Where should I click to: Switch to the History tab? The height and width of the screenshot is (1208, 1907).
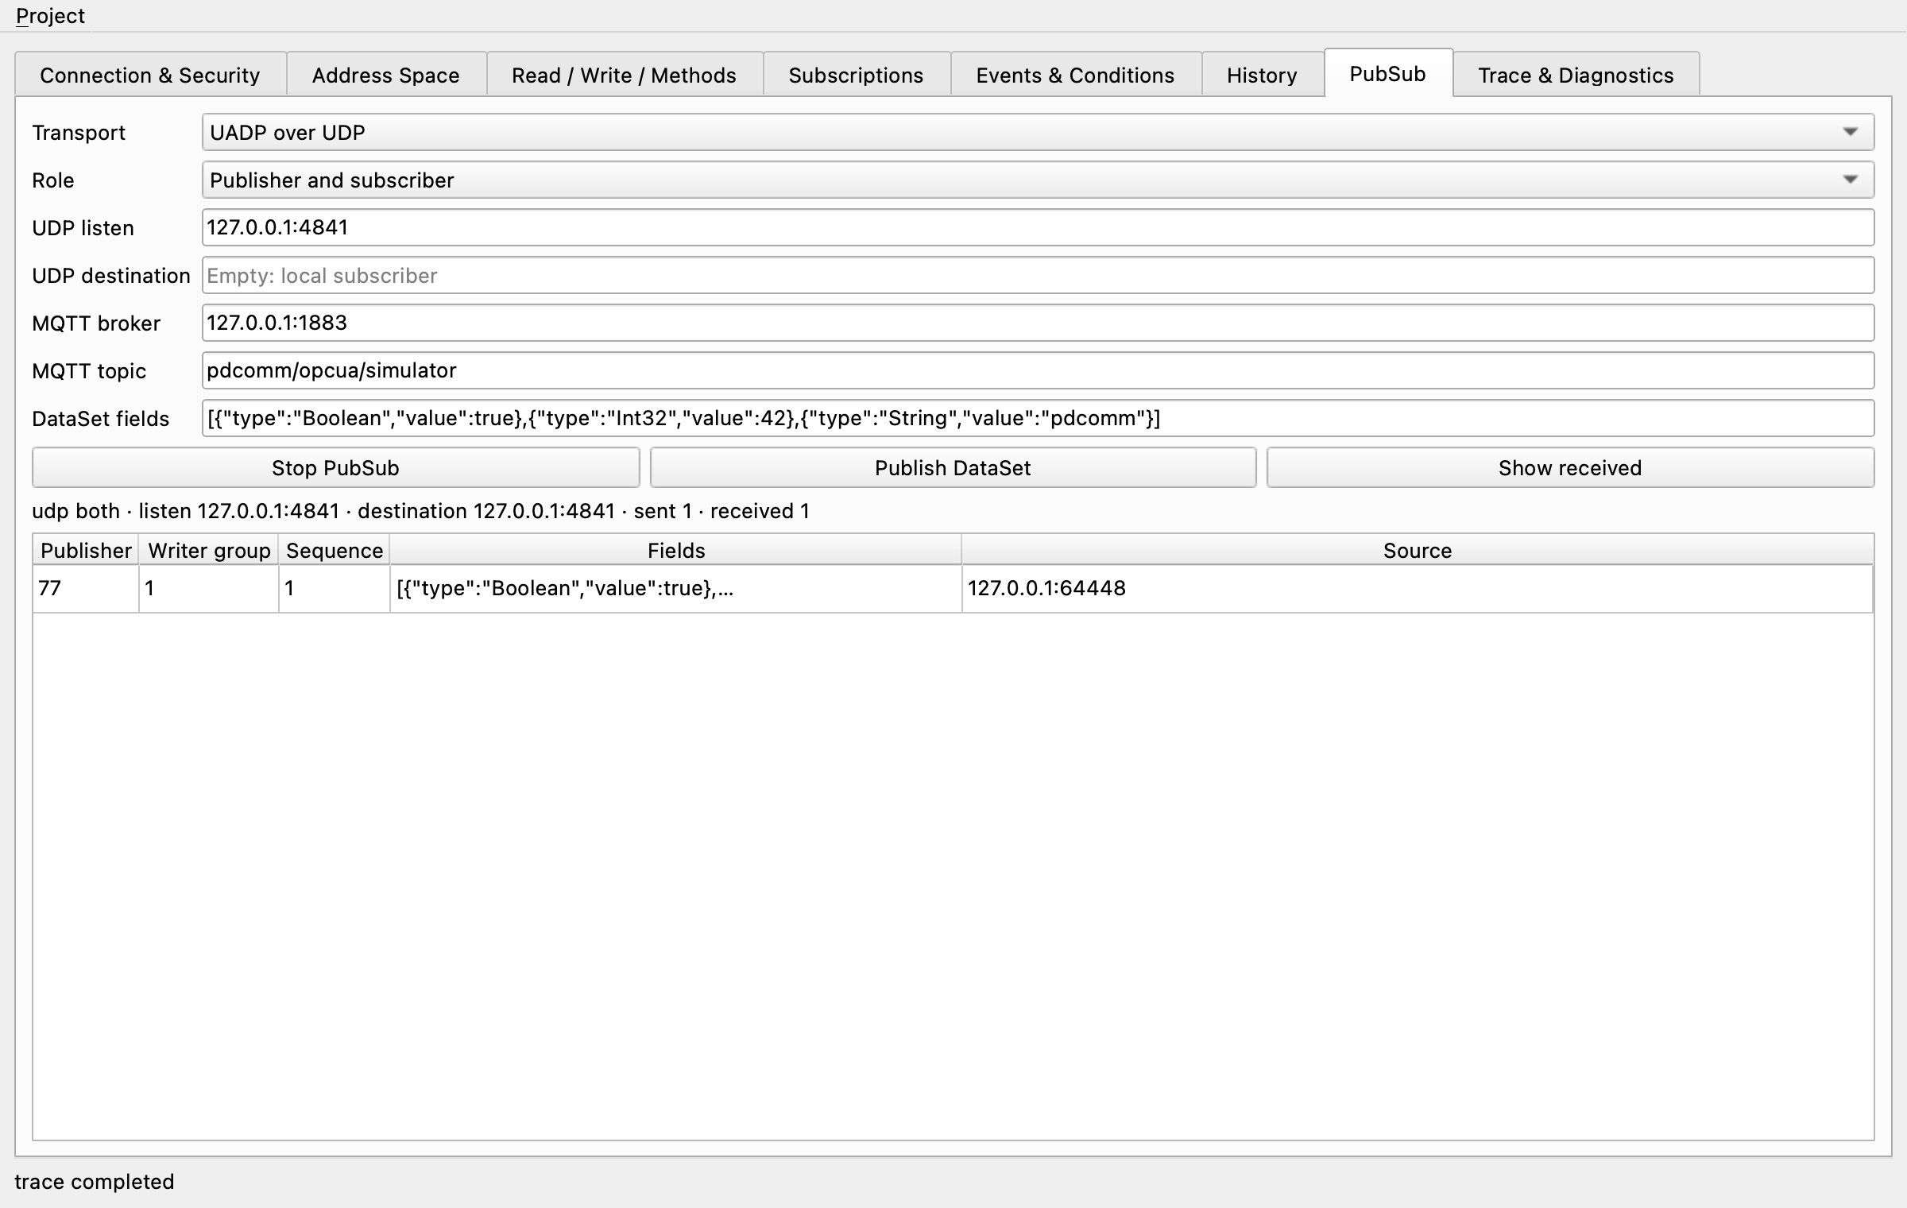pos(1263,75)
